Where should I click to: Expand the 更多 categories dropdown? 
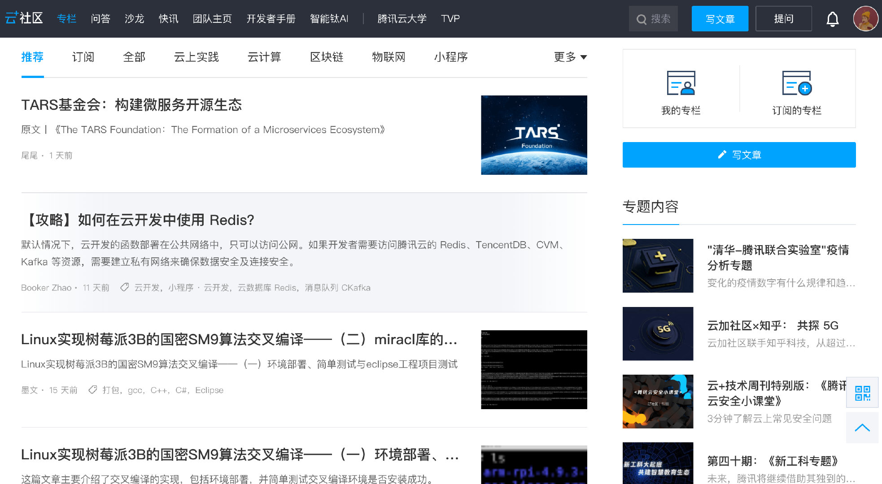[570, 57]
